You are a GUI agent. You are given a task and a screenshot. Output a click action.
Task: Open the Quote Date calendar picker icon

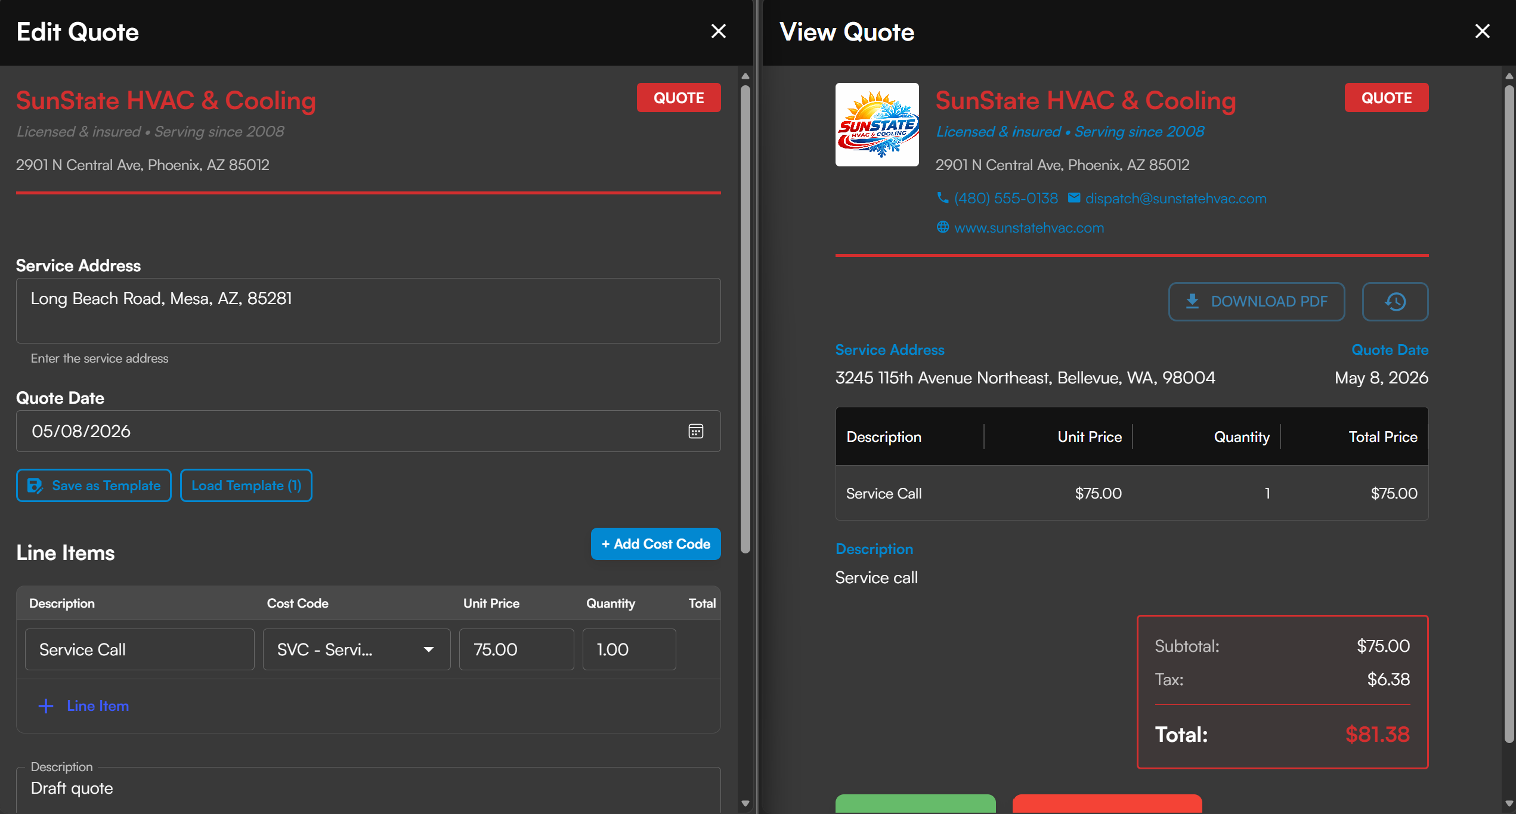coord(696,431)
